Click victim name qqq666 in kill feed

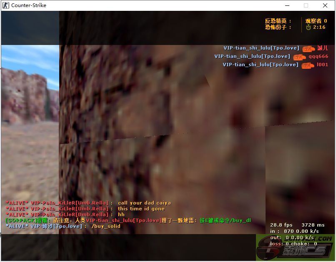[x=318, y=56]
